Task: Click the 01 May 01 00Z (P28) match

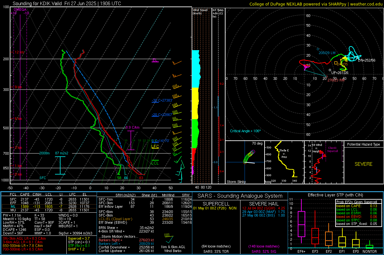Action: 215,208
